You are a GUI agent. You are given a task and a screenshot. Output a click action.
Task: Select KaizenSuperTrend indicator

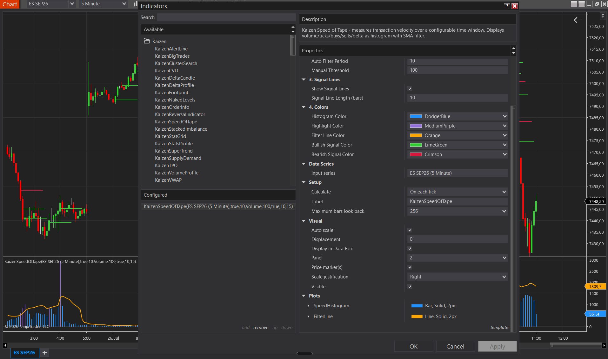(174, 151)
